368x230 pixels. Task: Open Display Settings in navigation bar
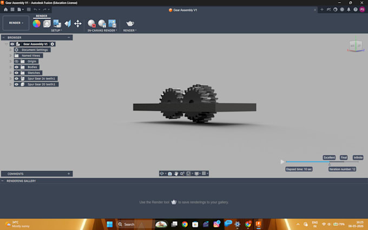pyautogui.click(x=196, y=173)
